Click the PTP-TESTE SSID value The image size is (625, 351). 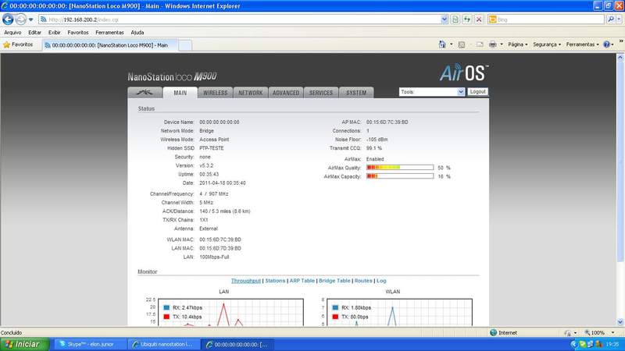(212, 148)
